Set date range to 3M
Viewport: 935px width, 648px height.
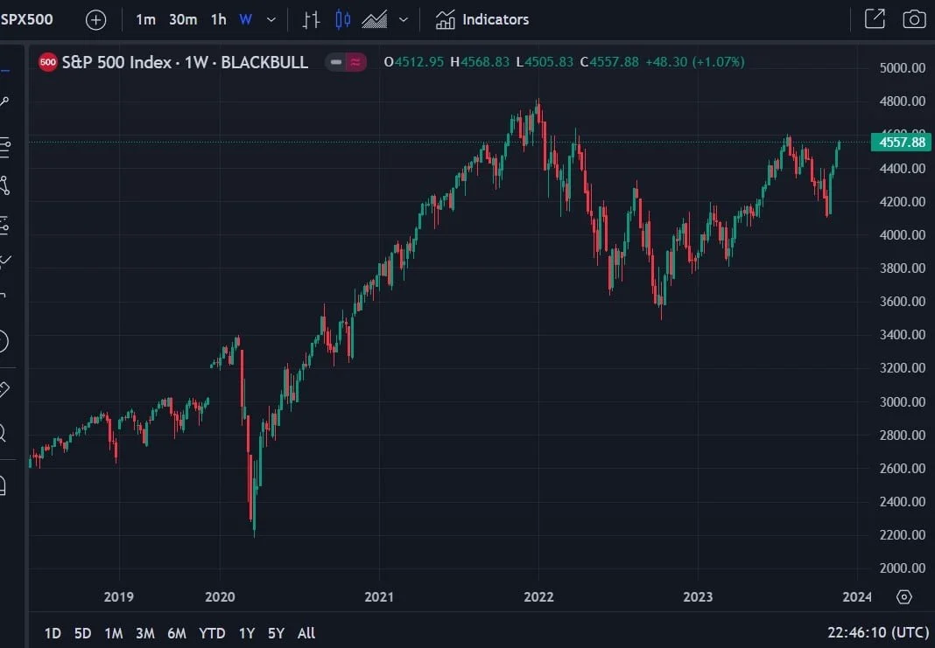[145, 633]
